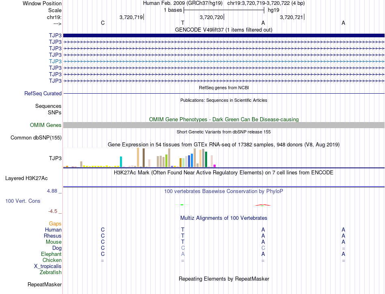Image resolution: width=385 pixels, height=294 pixels.
Task: Select the Scale label in the base position track
Action: pyautogui.click(x=55, y=10)
